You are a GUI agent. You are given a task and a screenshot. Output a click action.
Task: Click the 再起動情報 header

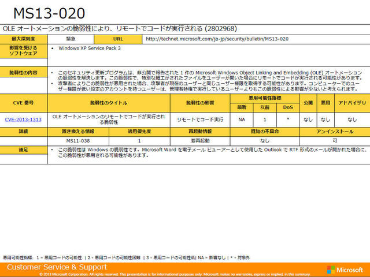(200, 132)
